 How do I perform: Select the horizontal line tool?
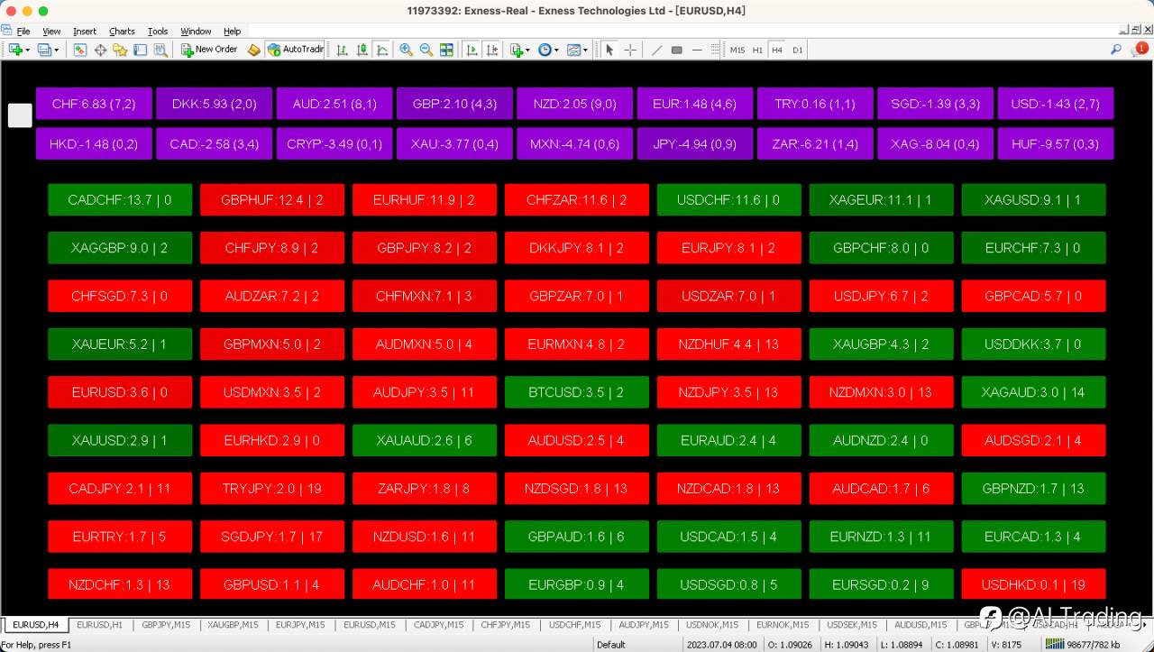pos(697,50)
